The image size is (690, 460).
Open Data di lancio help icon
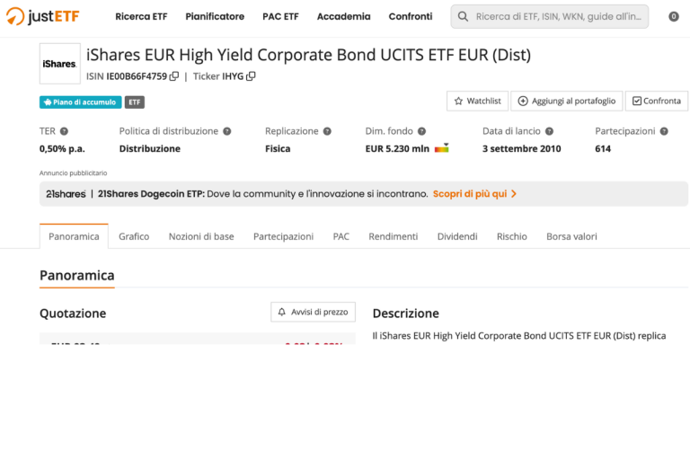549,131
